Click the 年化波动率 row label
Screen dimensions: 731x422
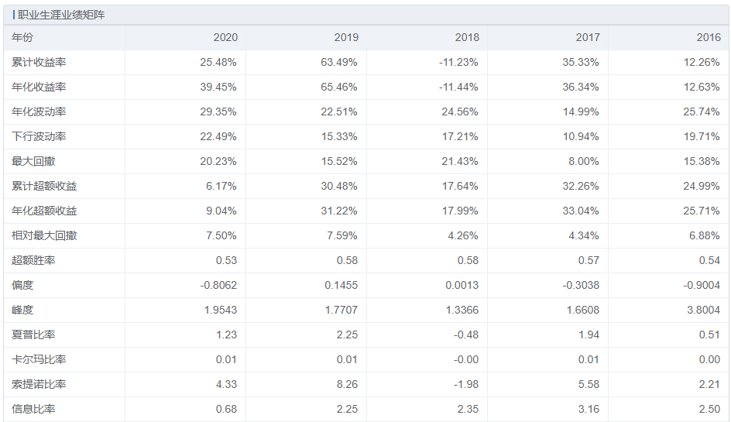pos(39,112)
